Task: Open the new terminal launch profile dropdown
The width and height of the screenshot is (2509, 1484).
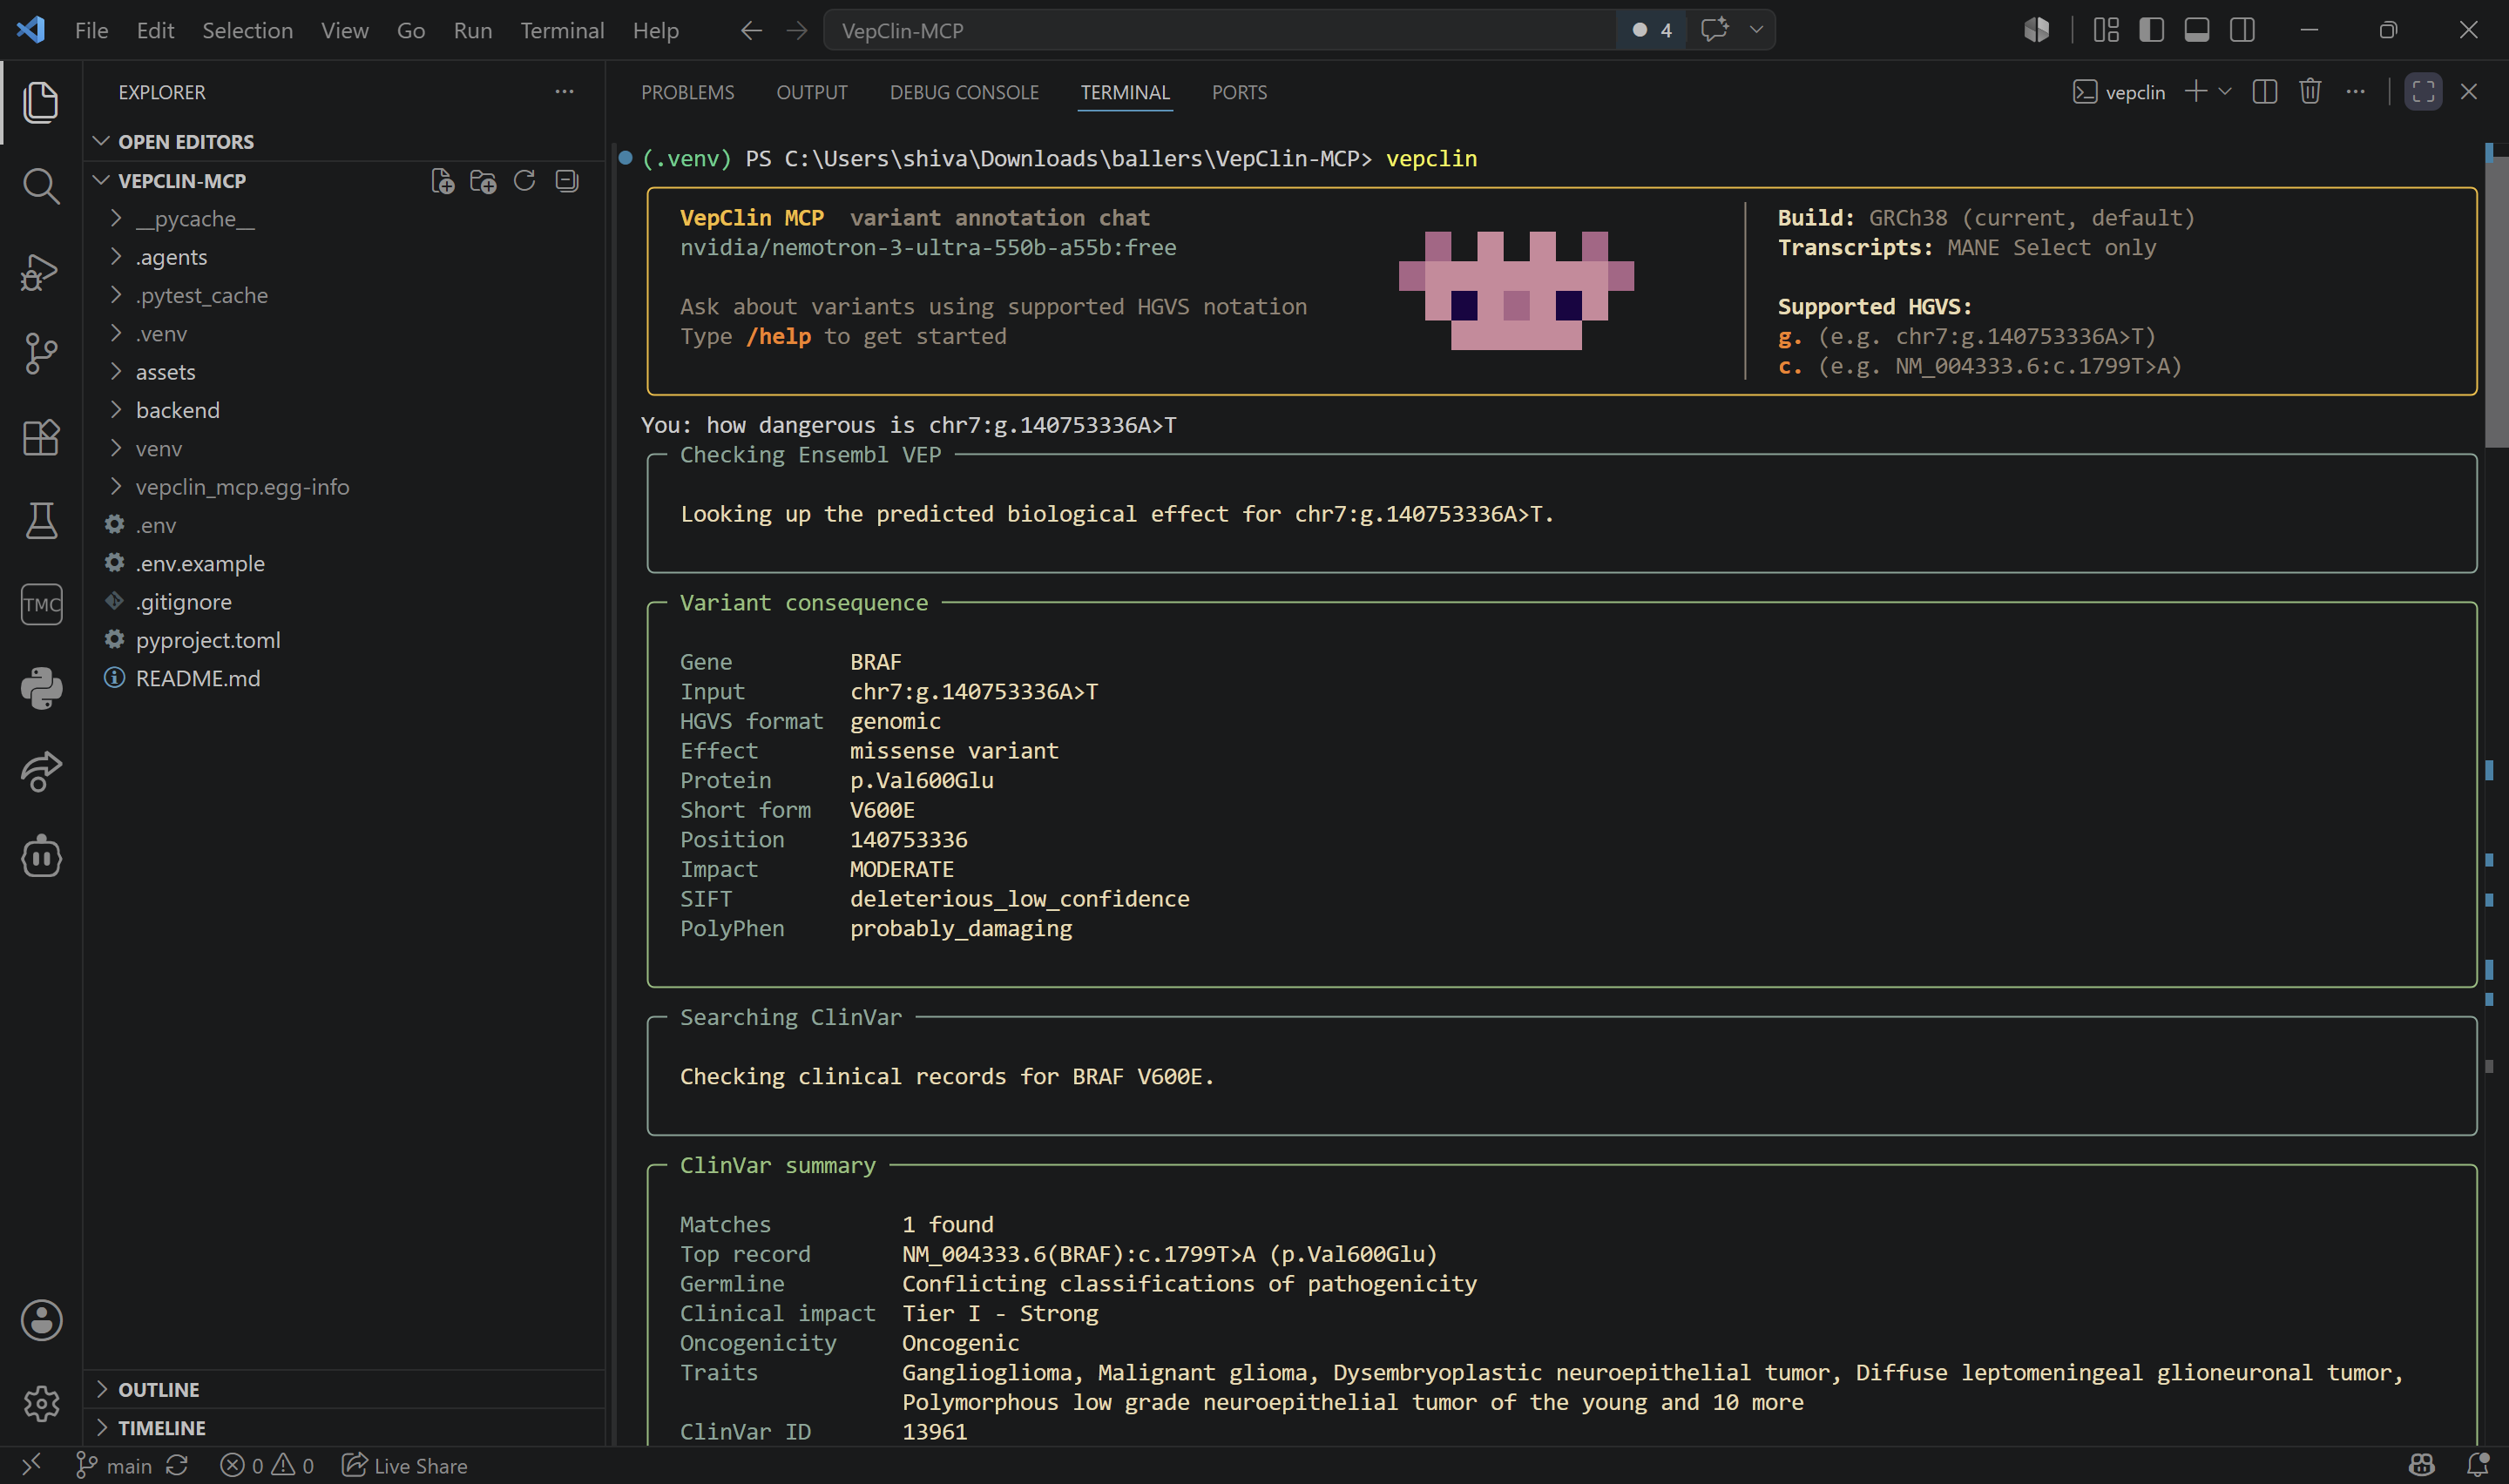Action: [2225, 92]
